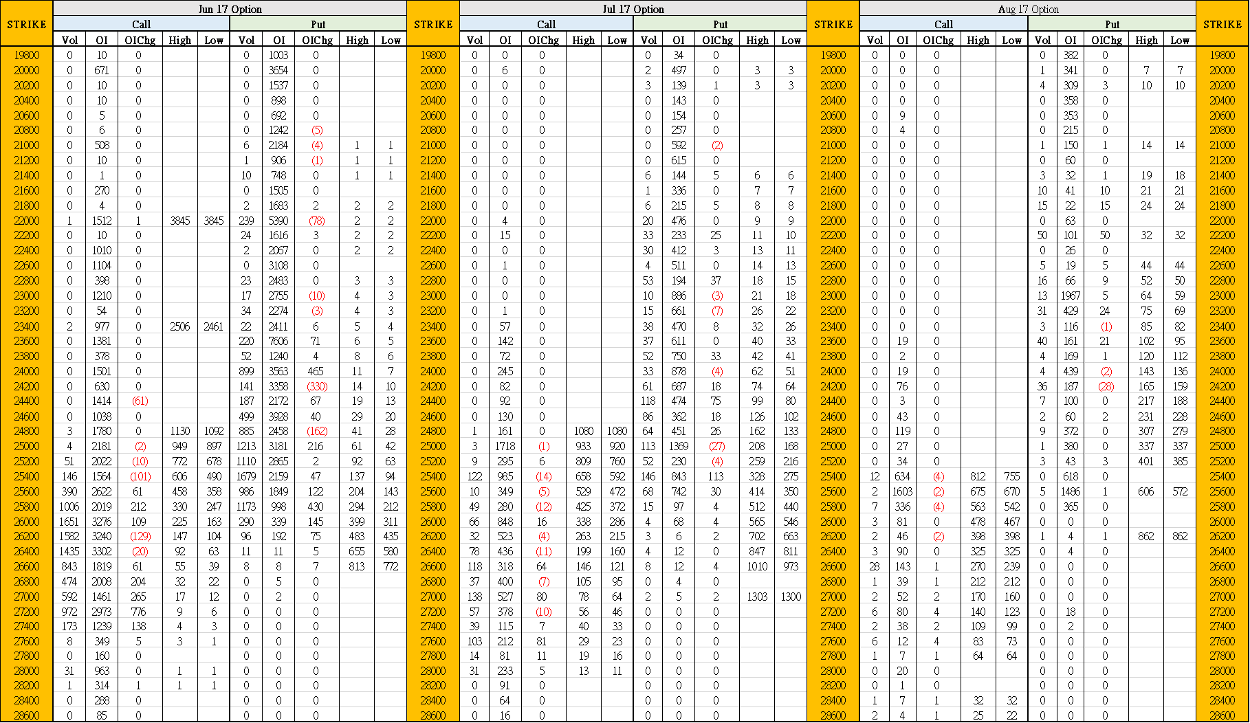Click Aug 17 call OI value 1603

click(x=902, y=491)
